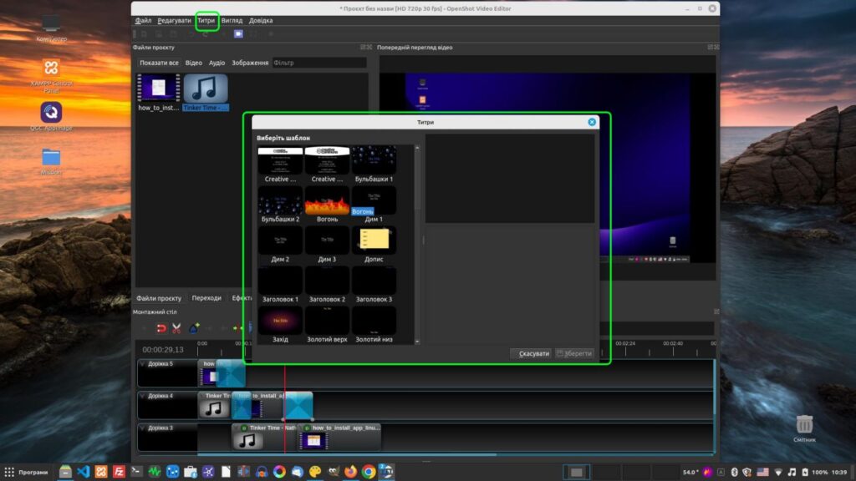
Task: Launch Visual Studio Code from the taskbar
Action: (x=83, y=472)
